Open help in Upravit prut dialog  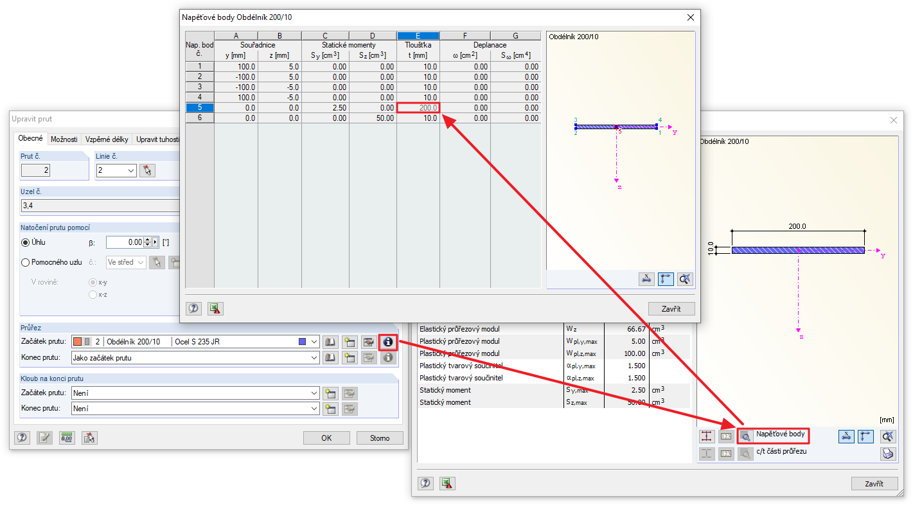[x=22, y=438]
